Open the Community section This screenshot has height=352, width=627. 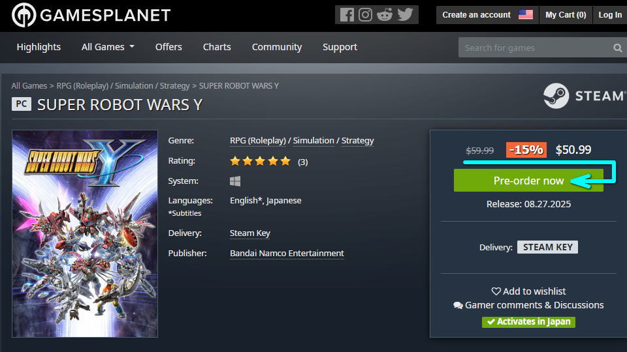[x=277, y=47]
